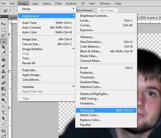Choose Match Color option
Image resolution: width=161 pixels, height=138 pixels.
coord(106,115)
